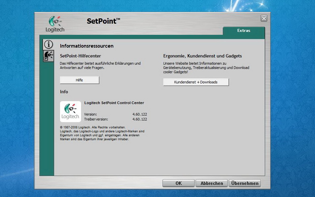Switch to the Extras tab
315x197 pixels.
[244, 31]
